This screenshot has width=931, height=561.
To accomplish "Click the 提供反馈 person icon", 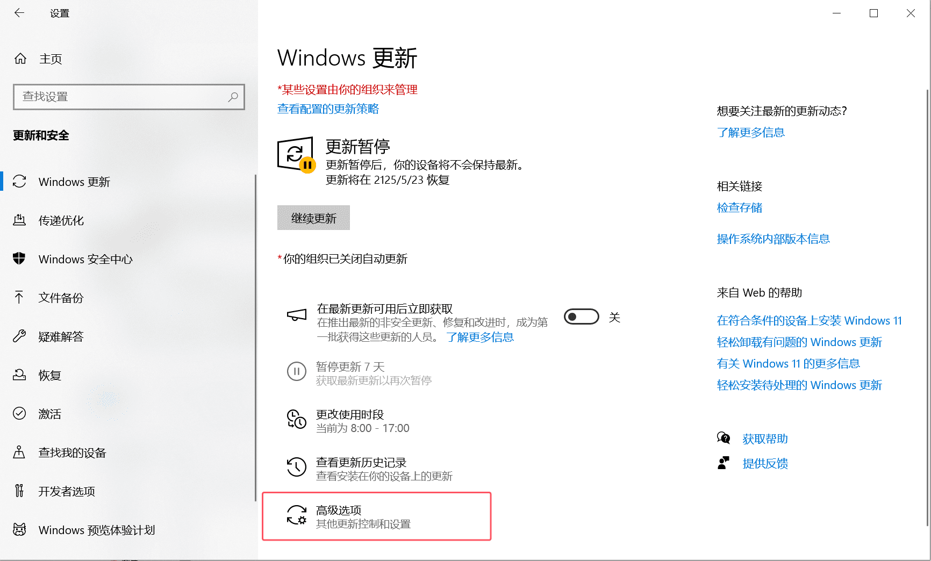I will tap(724, 463).
